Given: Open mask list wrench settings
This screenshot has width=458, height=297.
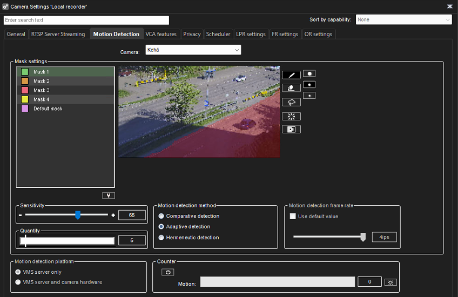Looking at the screenshot, I should point(109,195).
